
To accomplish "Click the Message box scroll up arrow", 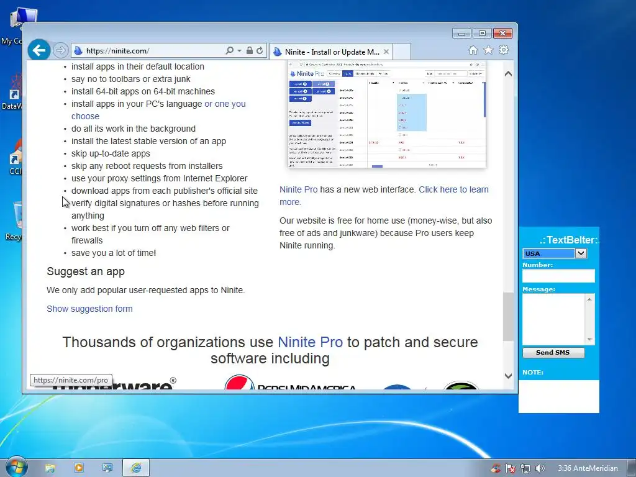I will 589,299.
